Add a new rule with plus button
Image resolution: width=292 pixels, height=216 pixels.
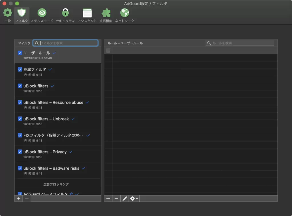point(108,199)
